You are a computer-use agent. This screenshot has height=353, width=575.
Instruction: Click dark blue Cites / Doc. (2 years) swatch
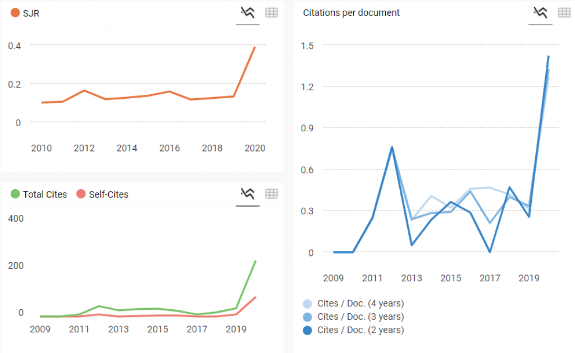coord(308,331)
